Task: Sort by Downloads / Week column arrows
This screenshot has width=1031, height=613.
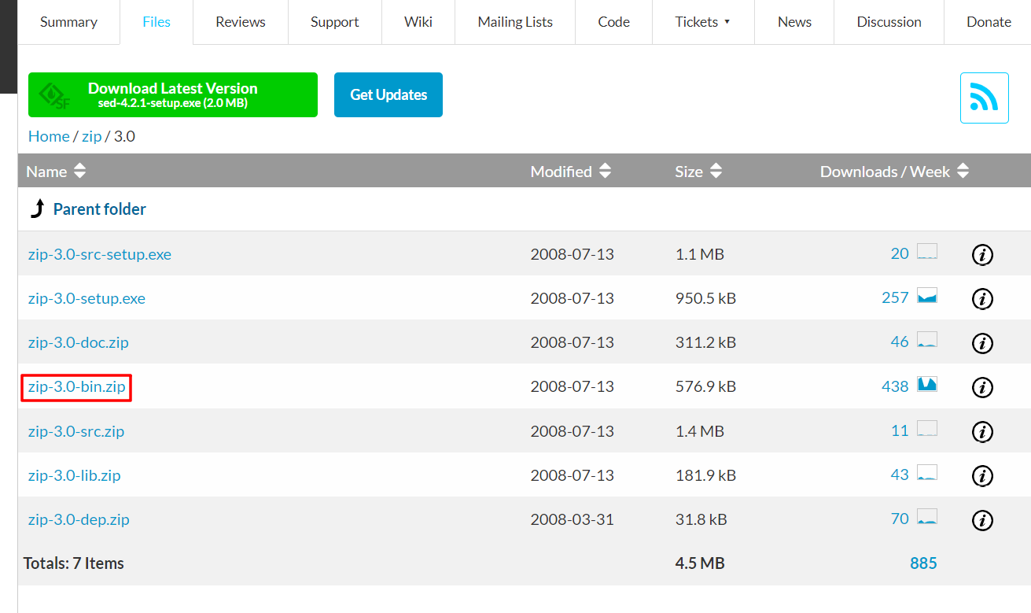Action: (963, 171)
